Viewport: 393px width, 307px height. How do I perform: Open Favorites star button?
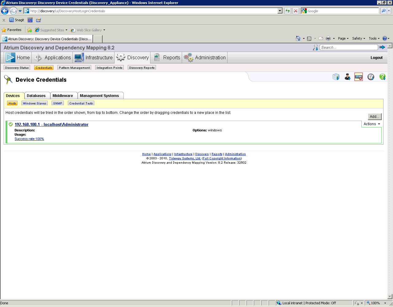(11, 30)
